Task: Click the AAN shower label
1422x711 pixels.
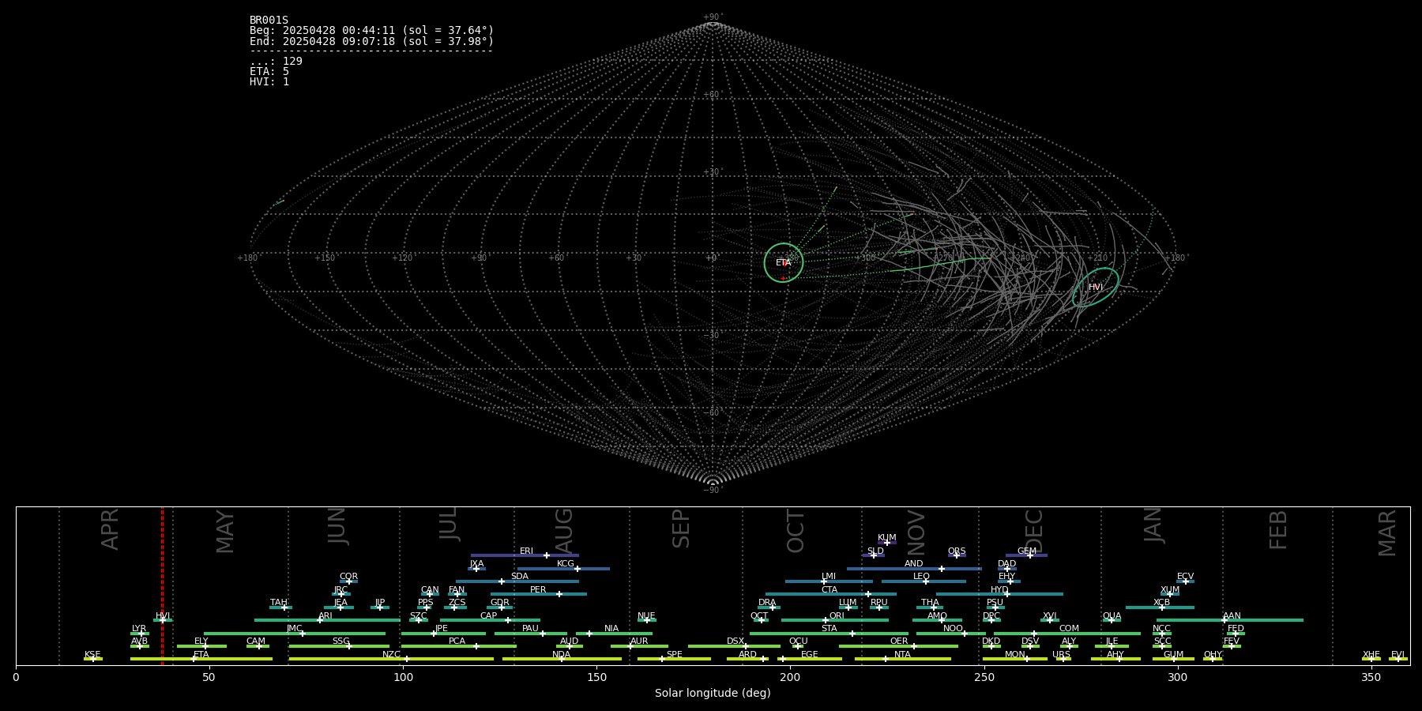Action: (x=1232, y=616)
